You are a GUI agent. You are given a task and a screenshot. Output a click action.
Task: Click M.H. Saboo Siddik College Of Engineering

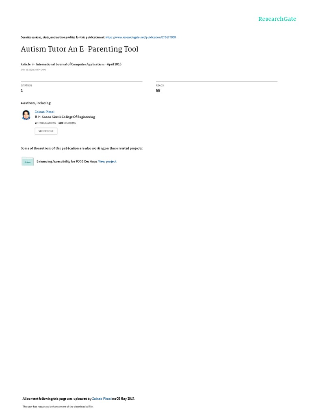click(x=65, y=117)
